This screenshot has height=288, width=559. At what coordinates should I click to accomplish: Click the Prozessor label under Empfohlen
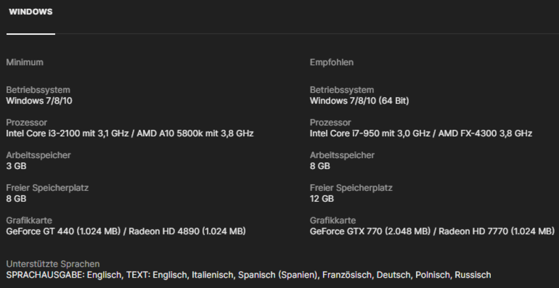point(331,122)
